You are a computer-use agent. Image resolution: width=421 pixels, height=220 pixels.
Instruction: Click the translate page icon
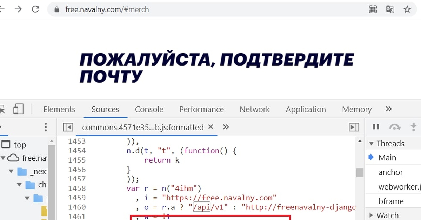click(390, 9)
